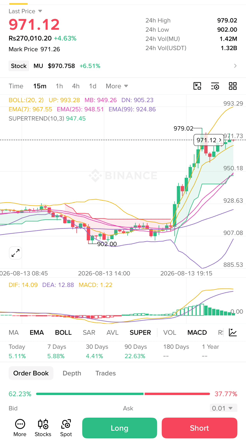246x447 pixels.
Task: Toggle the AVL indicator
Action: click(x=113, y=332)
